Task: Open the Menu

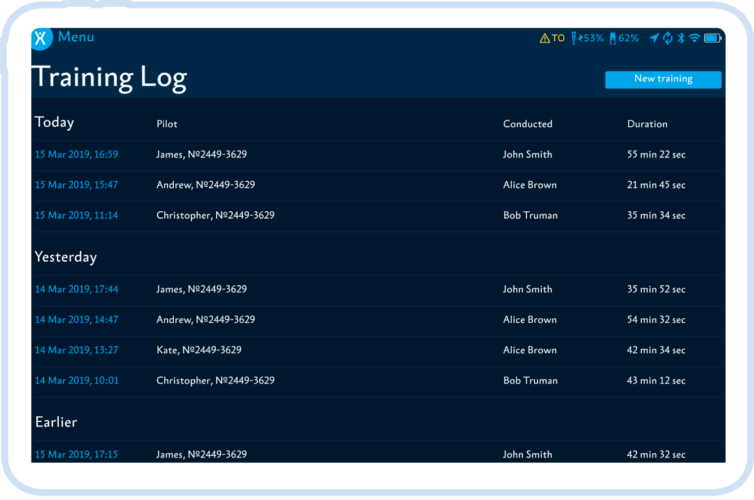Action: click(x=76, y=37)
